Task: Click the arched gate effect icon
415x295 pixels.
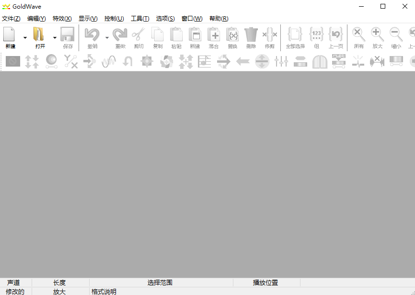Action: click(x=320, y=62)
